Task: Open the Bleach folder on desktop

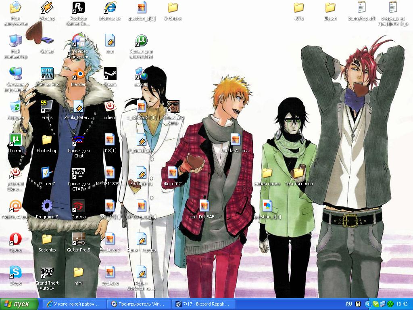Action: 330,8
